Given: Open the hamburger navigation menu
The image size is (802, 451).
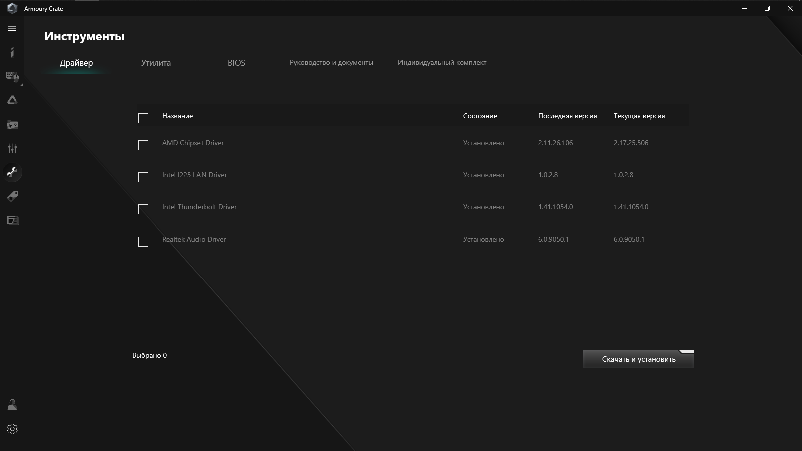Looking at the screenshot, I should [x=12, y=28].
